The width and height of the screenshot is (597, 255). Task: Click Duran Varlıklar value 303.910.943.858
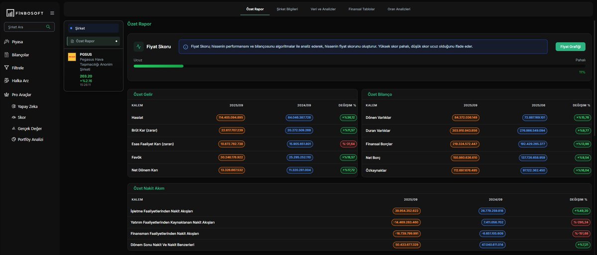click(x=465, y=130)
